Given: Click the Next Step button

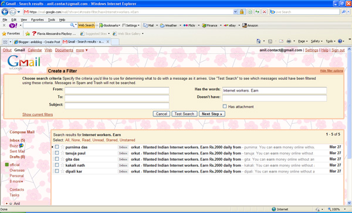Looking at the screenshot, I should point(212,114).
